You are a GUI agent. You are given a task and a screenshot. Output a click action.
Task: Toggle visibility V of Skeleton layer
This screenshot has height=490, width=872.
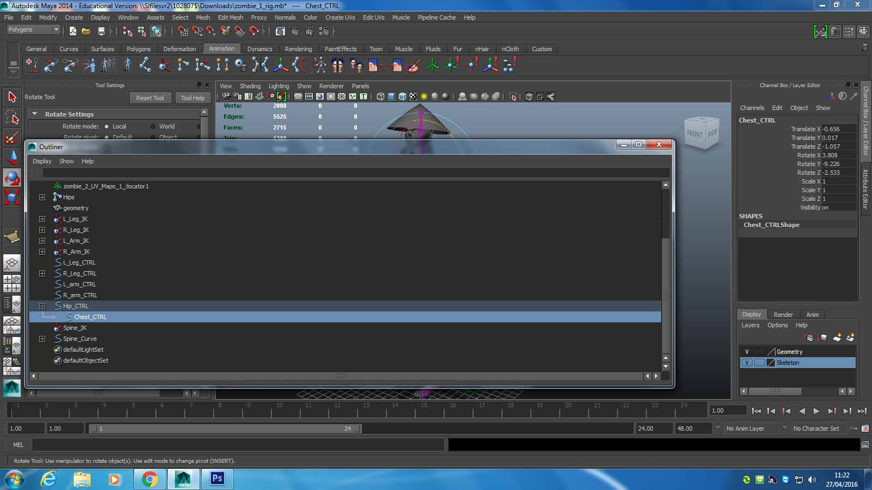[747, 363]
